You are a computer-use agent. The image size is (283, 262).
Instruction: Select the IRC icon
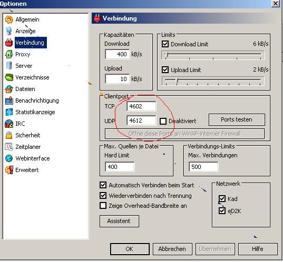click(x=9, y=124)
